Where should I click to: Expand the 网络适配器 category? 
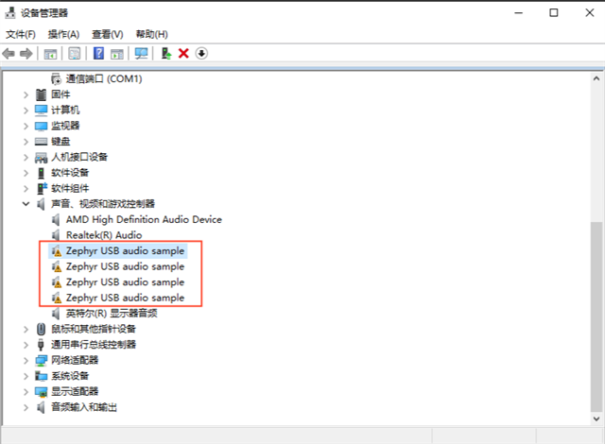click(x=26, y=361)
